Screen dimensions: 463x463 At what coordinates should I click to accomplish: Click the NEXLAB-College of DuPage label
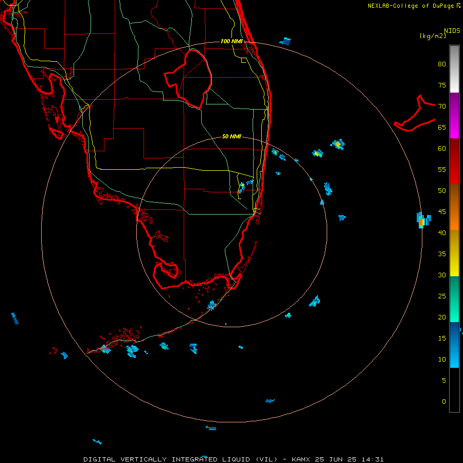pyautogui.click(x=411, y=6)
